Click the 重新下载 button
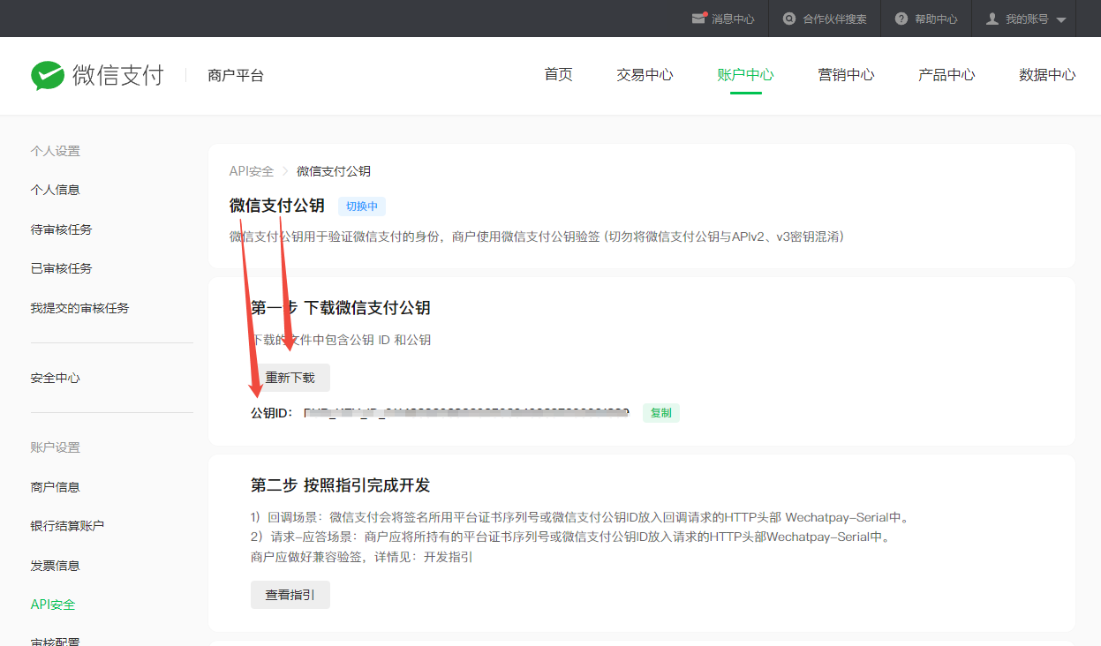1101x646 pixels. pos(290,378)
